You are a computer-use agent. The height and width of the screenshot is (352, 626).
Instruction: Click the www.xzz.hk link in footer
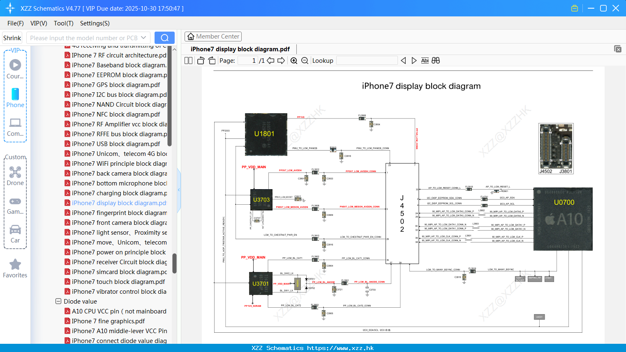coord(340,348)
